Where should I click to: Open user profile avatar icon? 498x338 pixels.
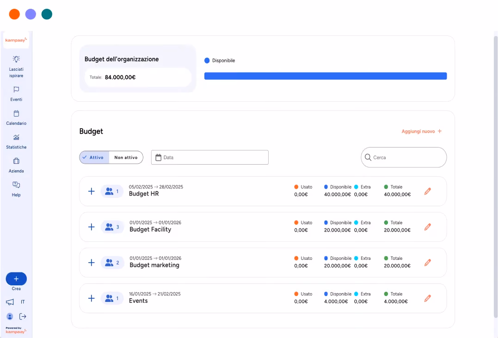pyautogui.click(x=10, y=316)
